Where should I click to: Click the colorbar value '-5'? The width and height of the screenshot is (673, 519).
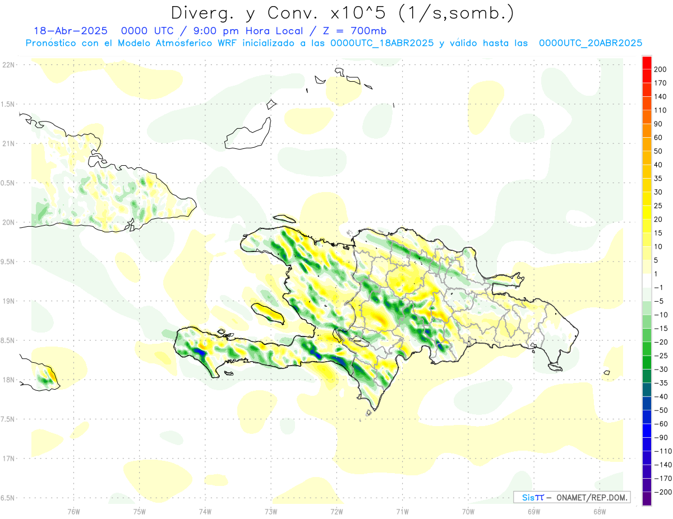(x=659, y=301)
